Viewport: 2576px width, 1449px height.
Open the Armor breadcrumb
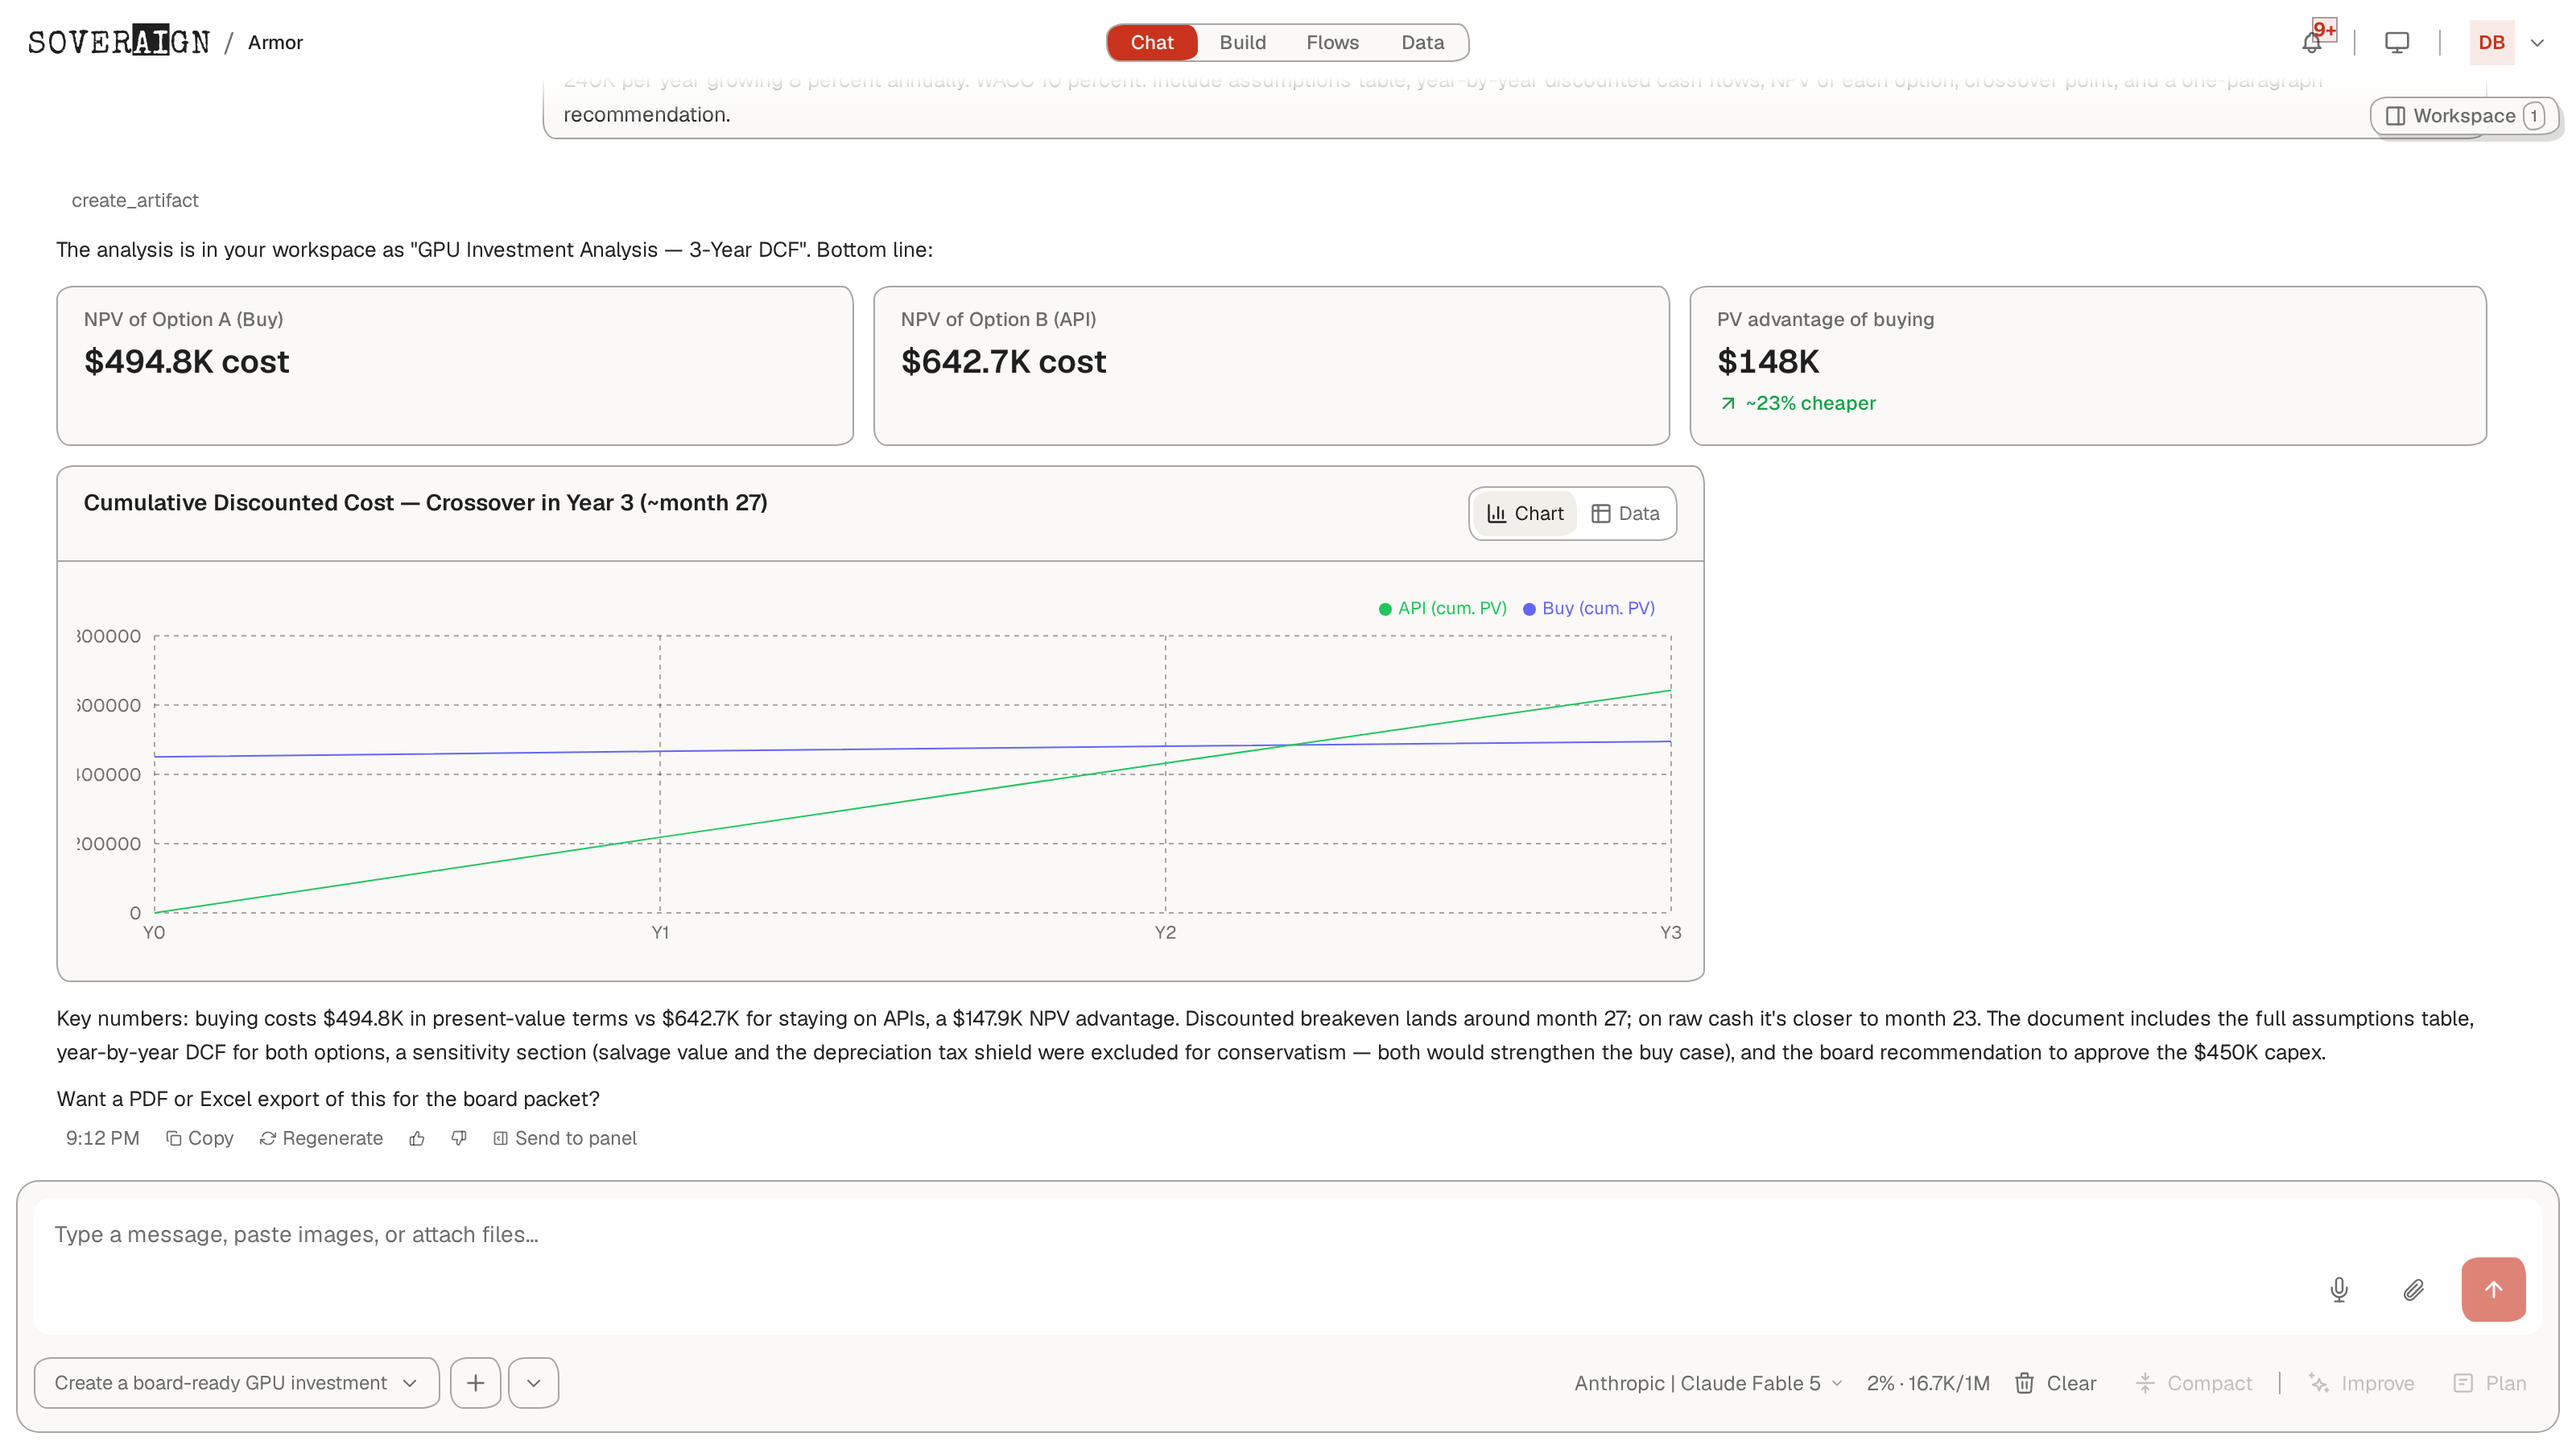(x=275, y=42)
